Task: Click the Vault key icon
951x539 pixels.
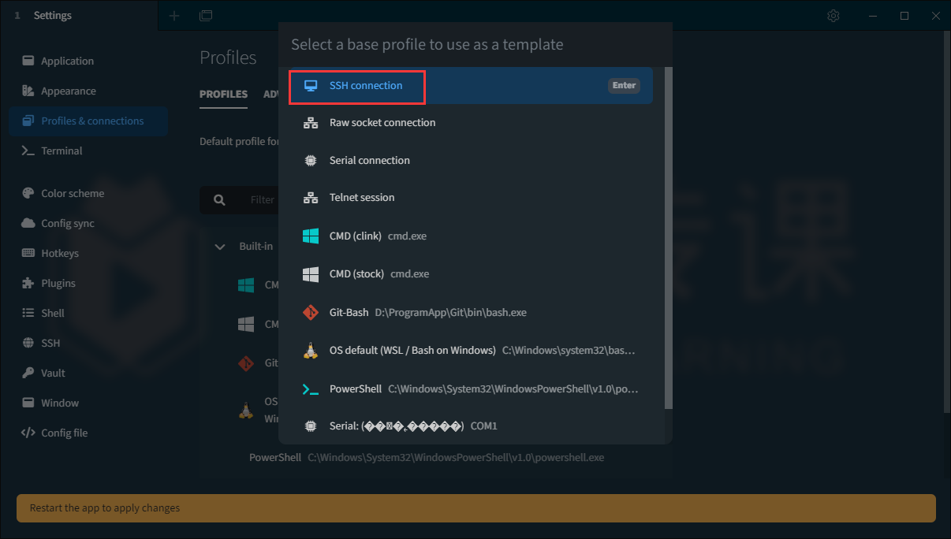Action: (x=28, y=373)
